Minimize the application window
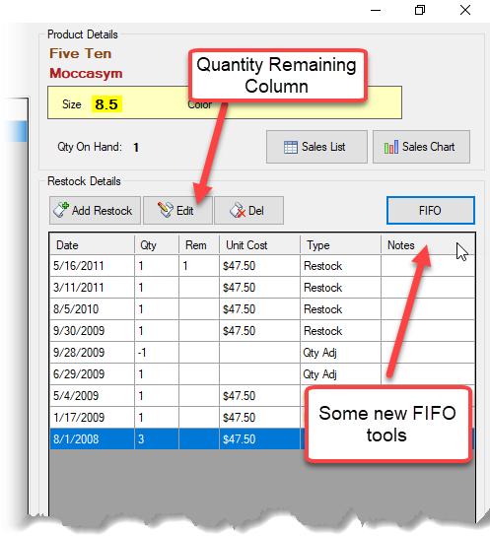Image resolution: width=490 pixels, height=536 pixels. (x=376, y=10)
